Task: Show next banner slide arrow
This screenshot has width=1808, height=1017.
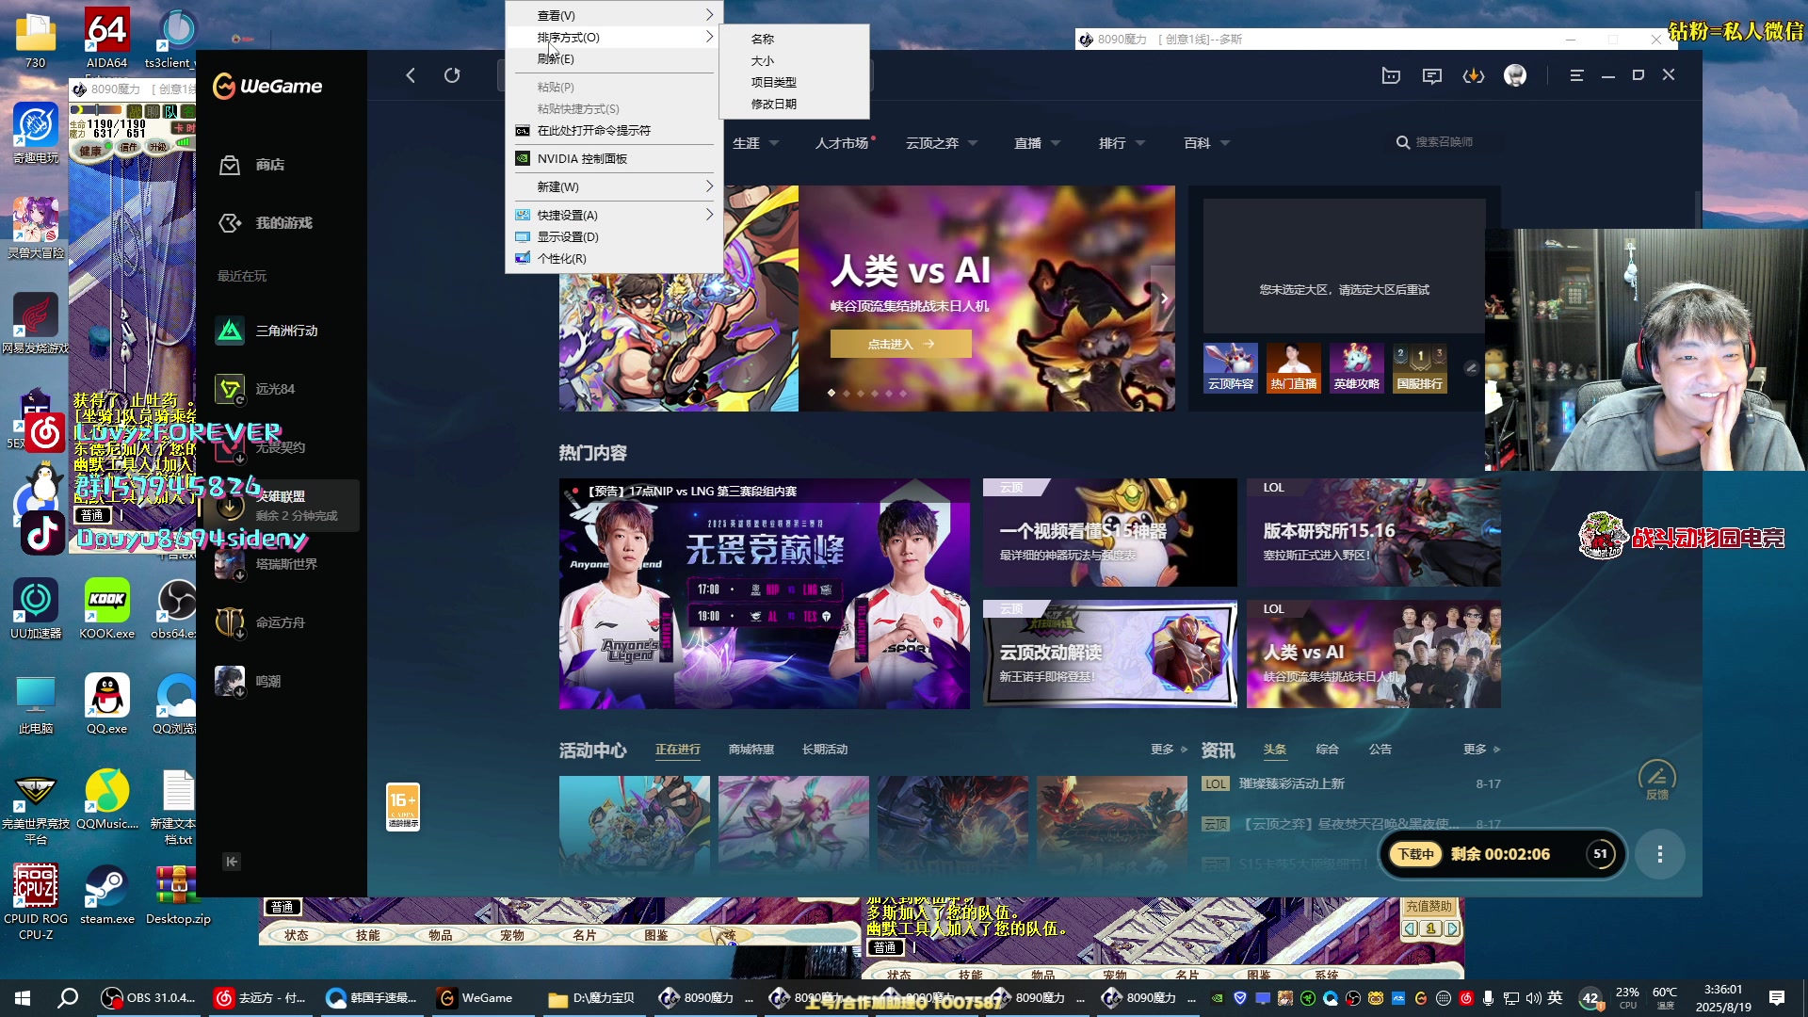Action: pyautogui.click(x=1163, y=299)
